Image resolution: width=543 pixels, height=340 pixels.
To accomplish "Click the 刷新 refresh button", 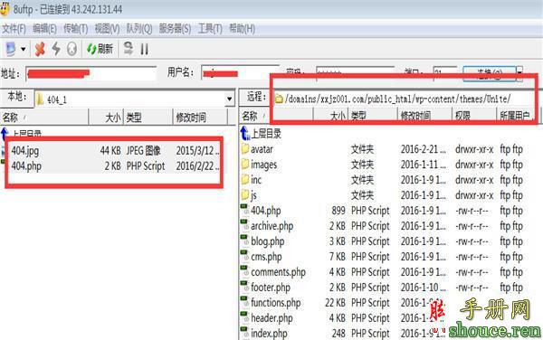I will point(100,49).
